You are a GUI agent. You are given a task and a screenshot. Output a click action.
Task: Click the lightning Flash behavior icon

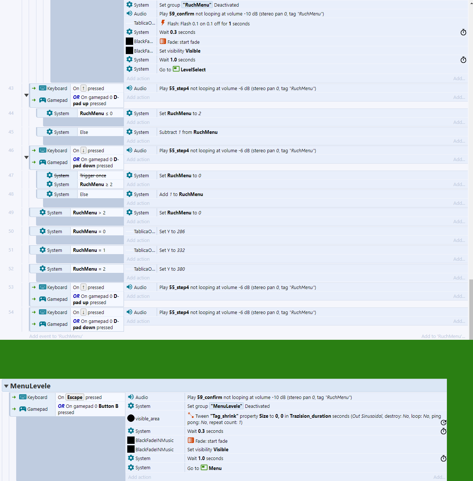[163, 23]
